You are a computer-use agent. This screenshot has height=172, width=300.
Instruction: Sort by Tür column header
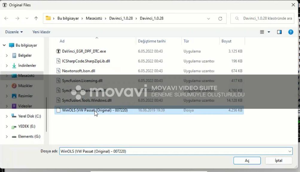tap(186, 41)
